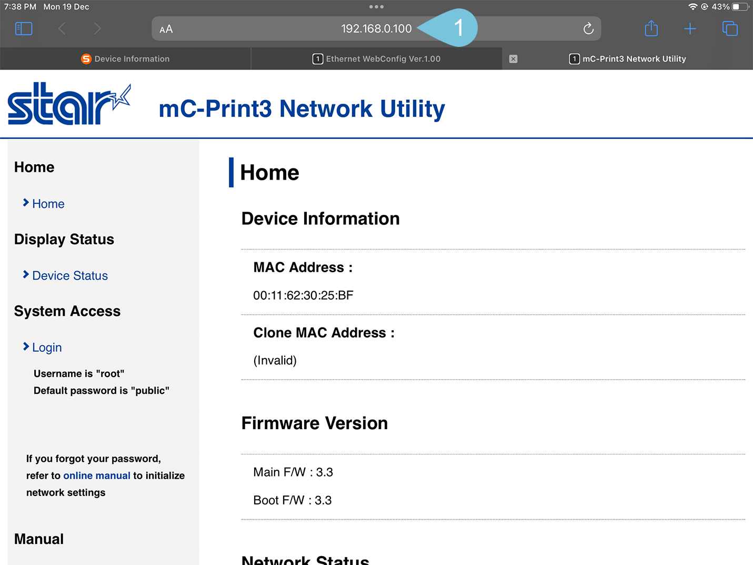
Task: Click the address bar showing 192.168.0.100
Action: [376, 28]
